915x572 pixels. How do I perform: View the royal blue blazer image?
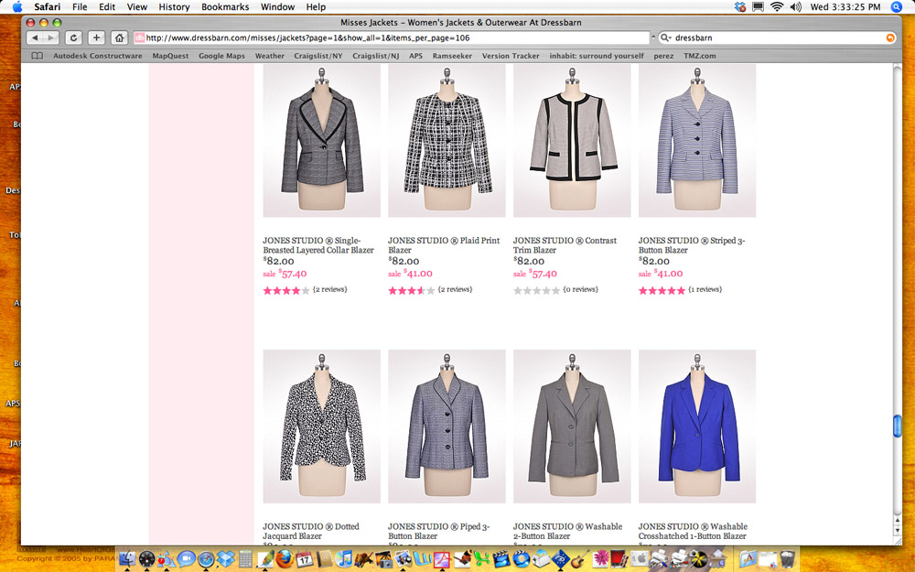[697, 426]
